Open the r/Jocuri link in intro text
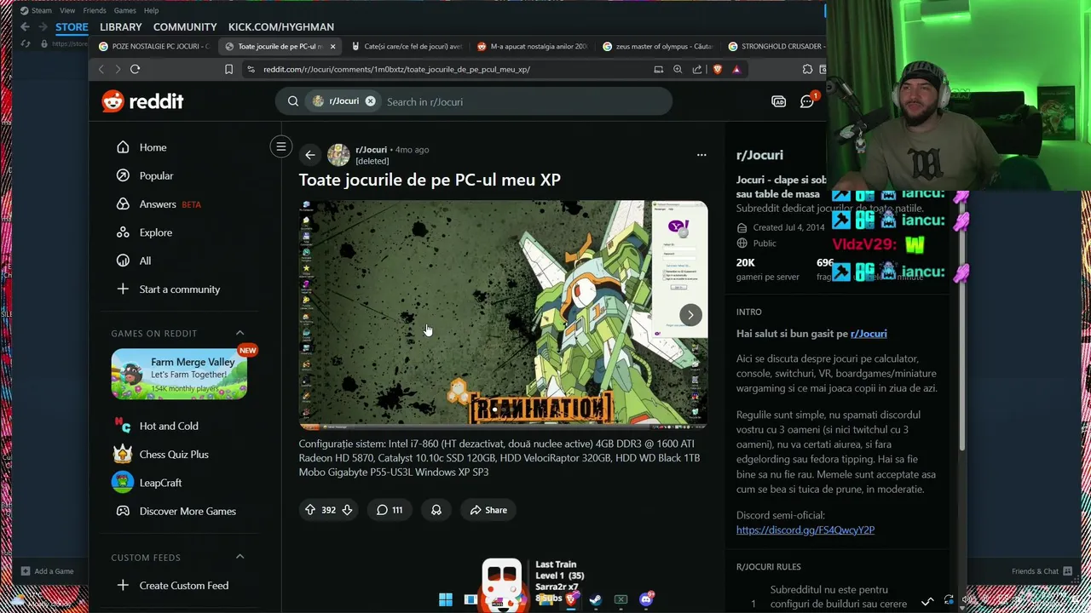Viewport: 1091px width, 613px height. 869,334
